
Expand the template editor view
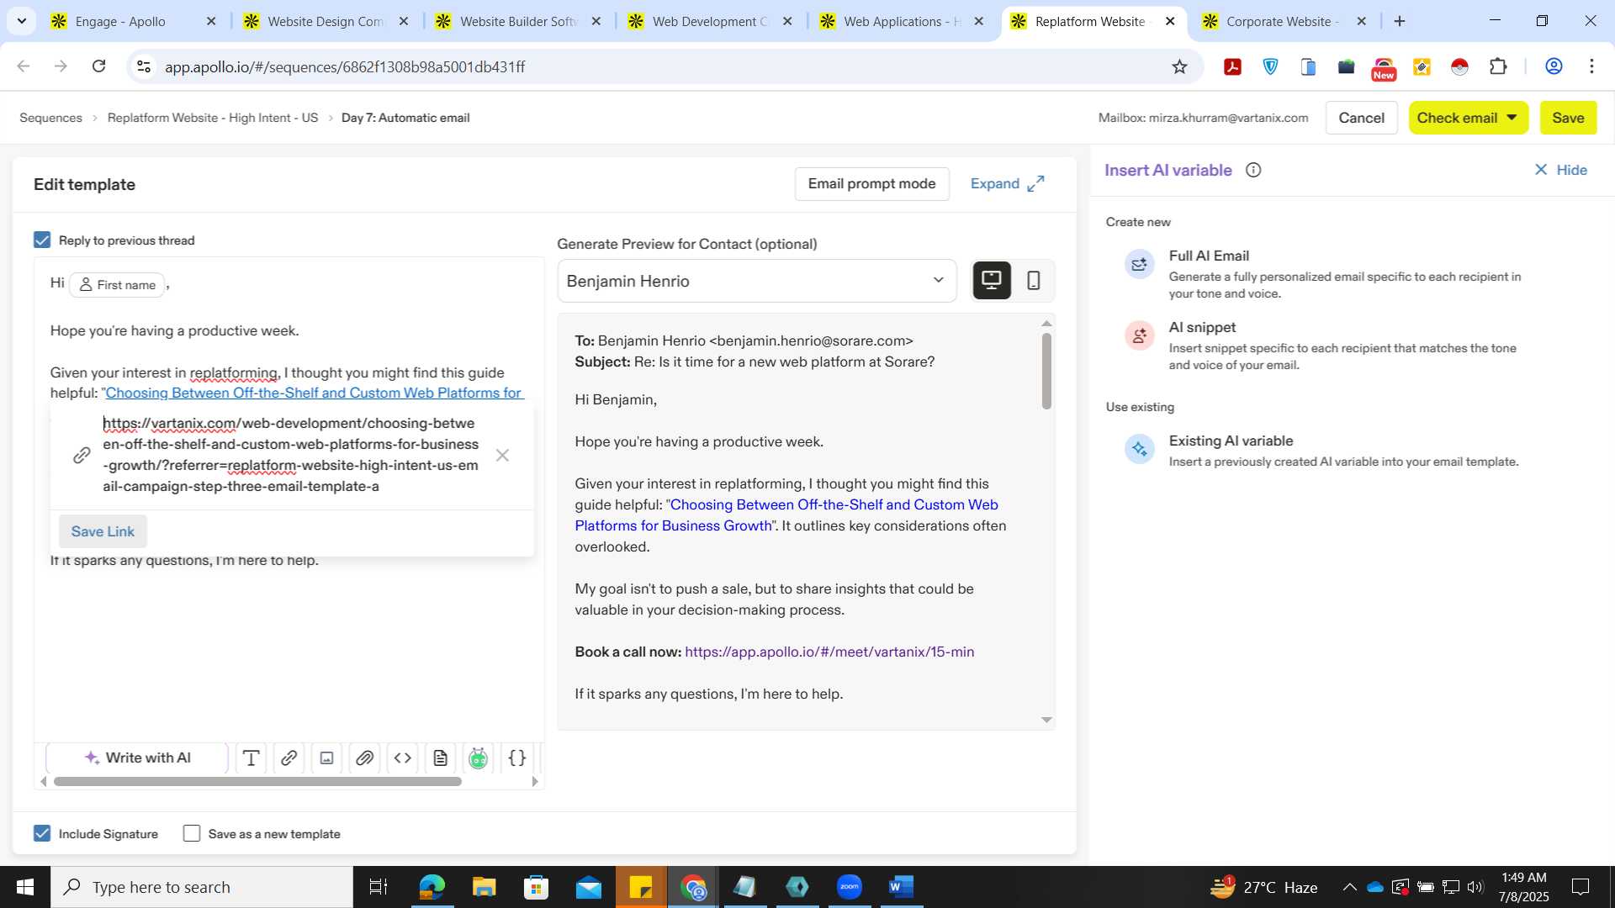[x=1007, y=183]
